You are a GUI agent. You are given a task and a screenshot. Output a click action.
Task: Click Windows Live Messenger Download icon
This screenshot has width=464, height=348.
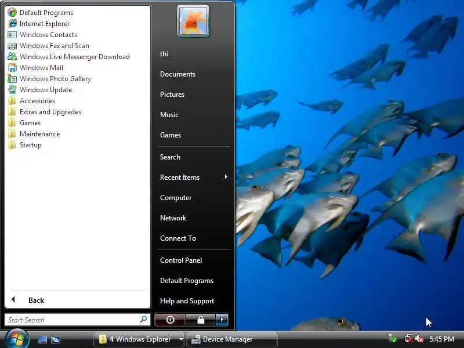click(12, 56)
